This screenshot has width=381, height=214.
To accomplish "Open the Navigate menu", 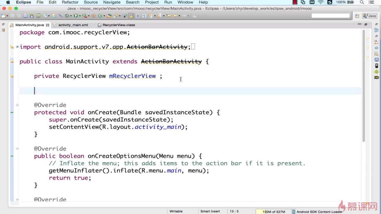I will coord(112,2).
